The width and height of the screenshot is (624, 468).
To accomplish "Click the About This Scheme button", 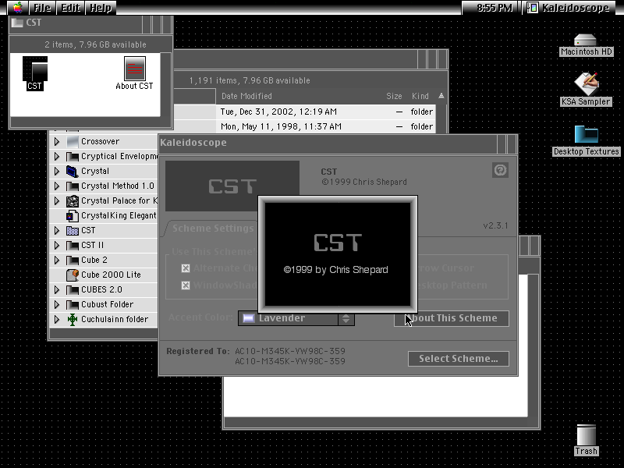I will (x=452, y=318).
